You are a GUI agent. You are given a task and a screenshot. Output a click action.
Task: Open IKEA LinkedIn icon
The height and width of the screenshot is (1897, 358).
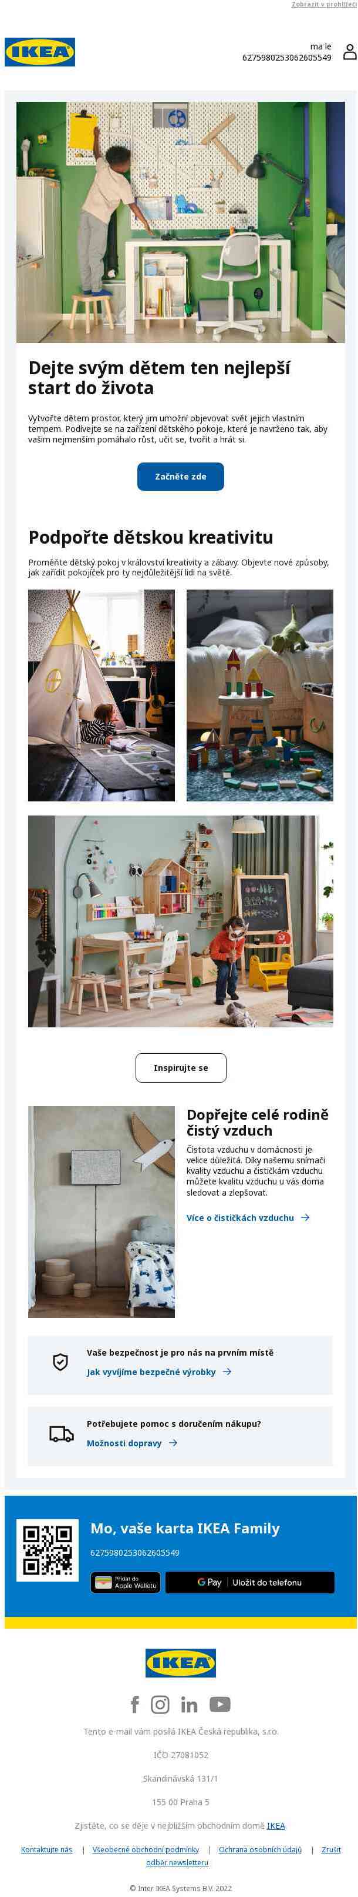189,1704
